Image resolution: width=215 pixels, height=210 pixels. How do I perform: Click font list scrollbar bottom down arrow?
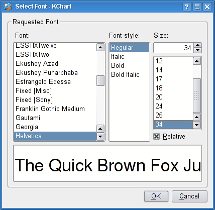[100, 137]
